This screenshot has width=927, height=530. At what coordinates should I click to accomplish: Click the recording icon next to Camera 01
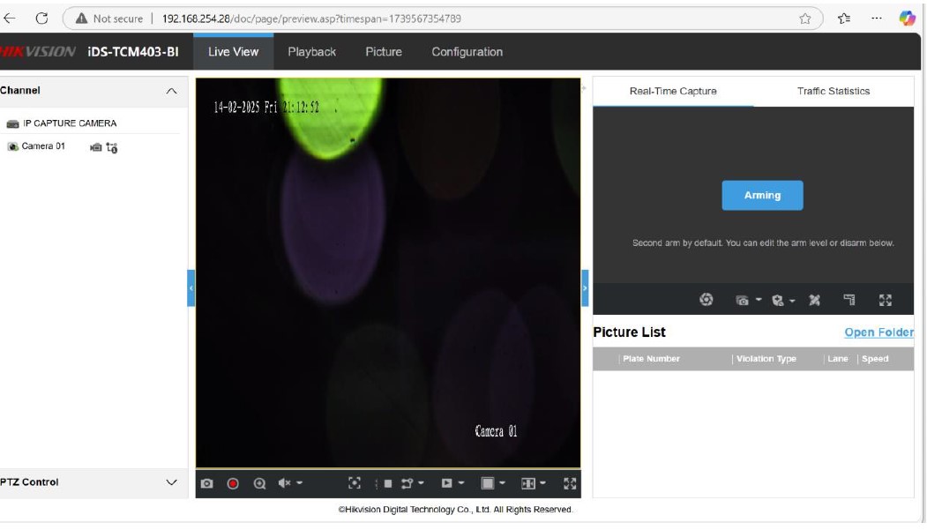click(95, 147)
